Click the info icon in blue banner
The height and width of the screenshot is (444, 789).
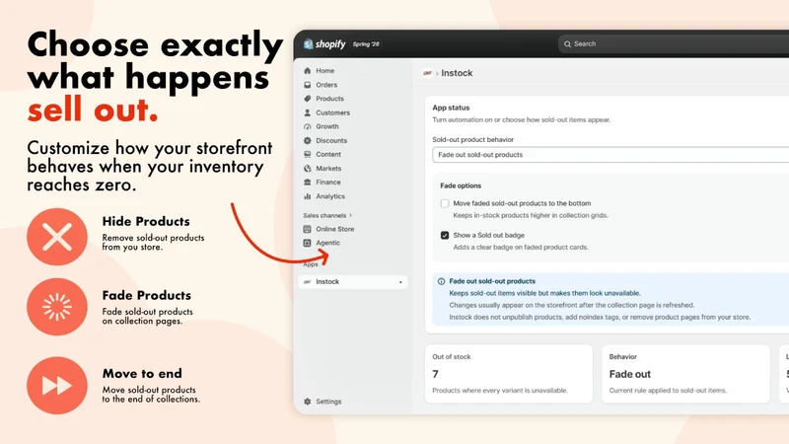(x=441, y=281)
